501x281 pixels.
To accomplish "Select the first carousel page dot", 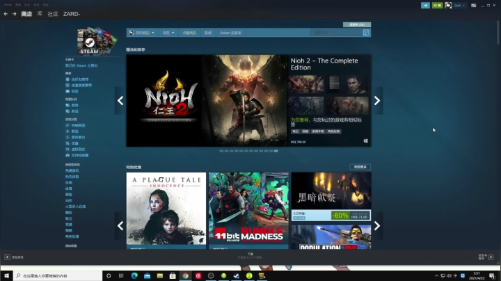I will [x=221, y=151].
